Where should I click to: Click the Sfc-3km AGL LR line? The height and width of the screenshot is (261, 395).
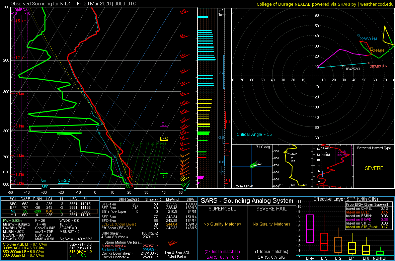(25, 244)
